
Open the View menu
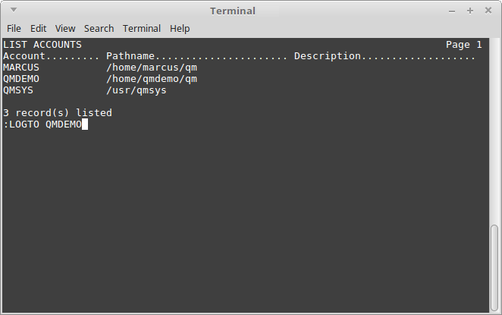65,29
